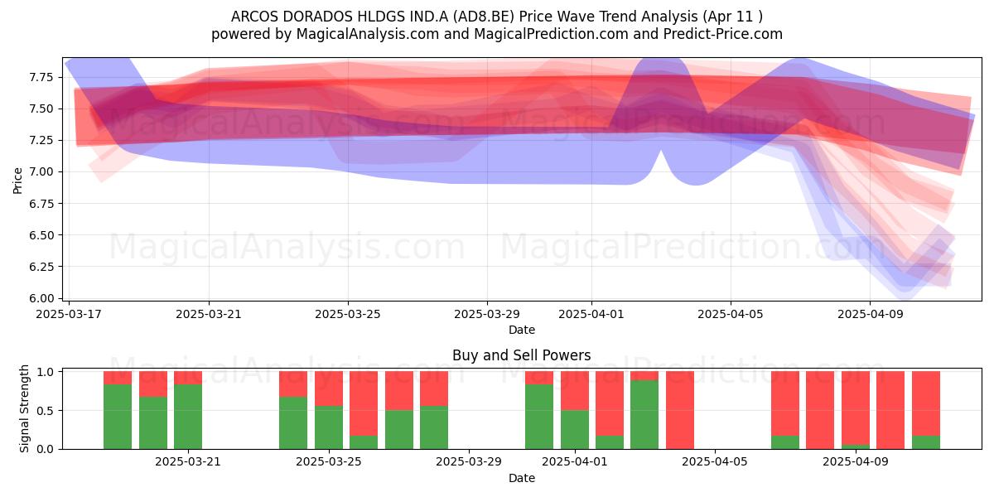This screenshot has height=497, width=994.
Task: Click the green segment of the 2025-04-01 bar
Action: pos(575,430)
